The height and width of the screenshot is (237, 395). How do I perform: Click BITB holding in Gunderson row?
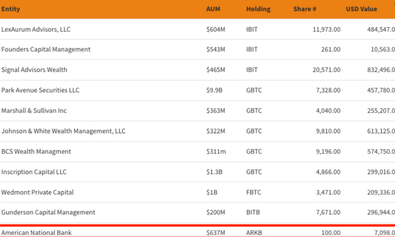[253, 212]
